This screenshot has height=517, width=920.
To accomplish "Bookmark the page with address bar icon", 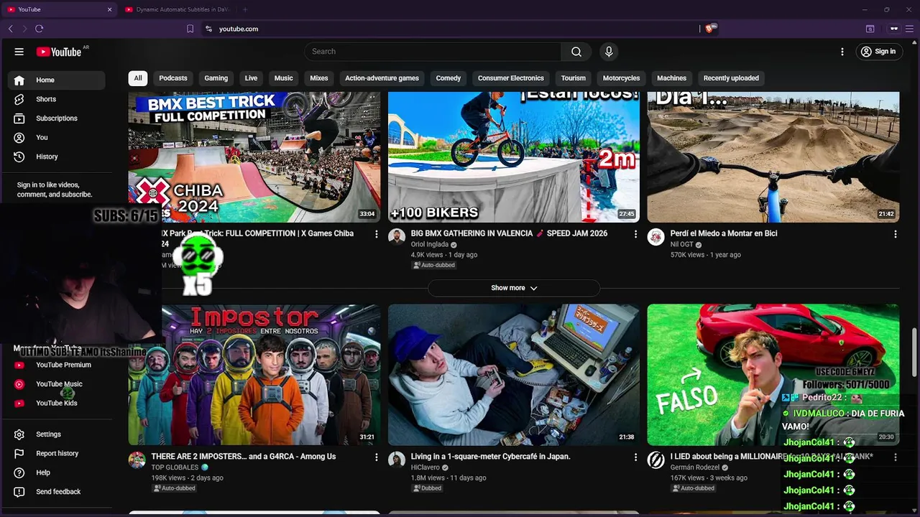I will tap(190, 29).
